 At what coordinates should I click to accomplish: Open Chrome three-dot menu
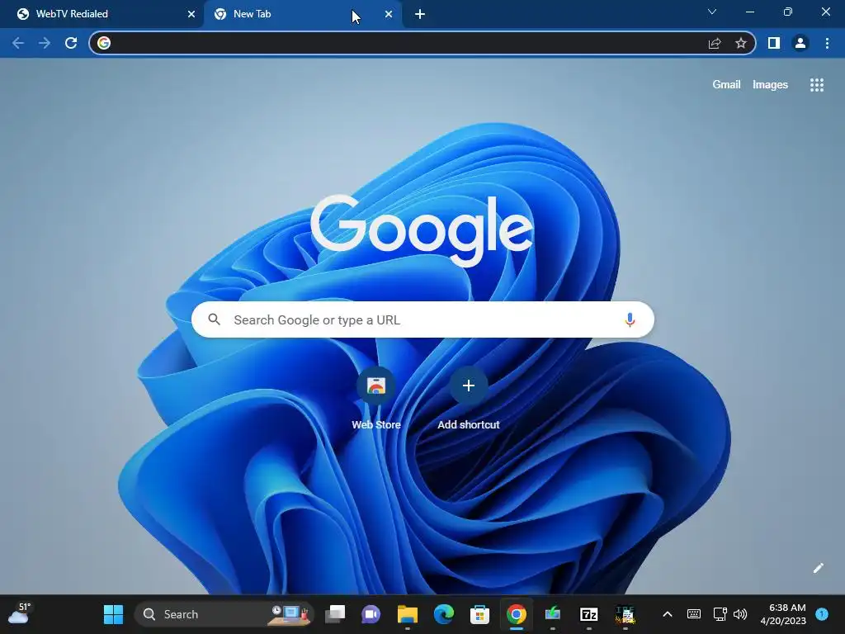[827, 43]
